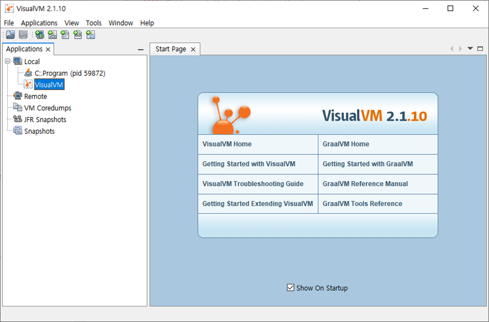
Task: Click the Add VM Coredump toolbar icon
Action: pyautogui.click(x=65, y=35)
